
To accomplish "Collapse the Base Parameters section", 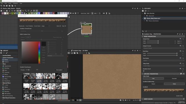I will tap(143, 36).
